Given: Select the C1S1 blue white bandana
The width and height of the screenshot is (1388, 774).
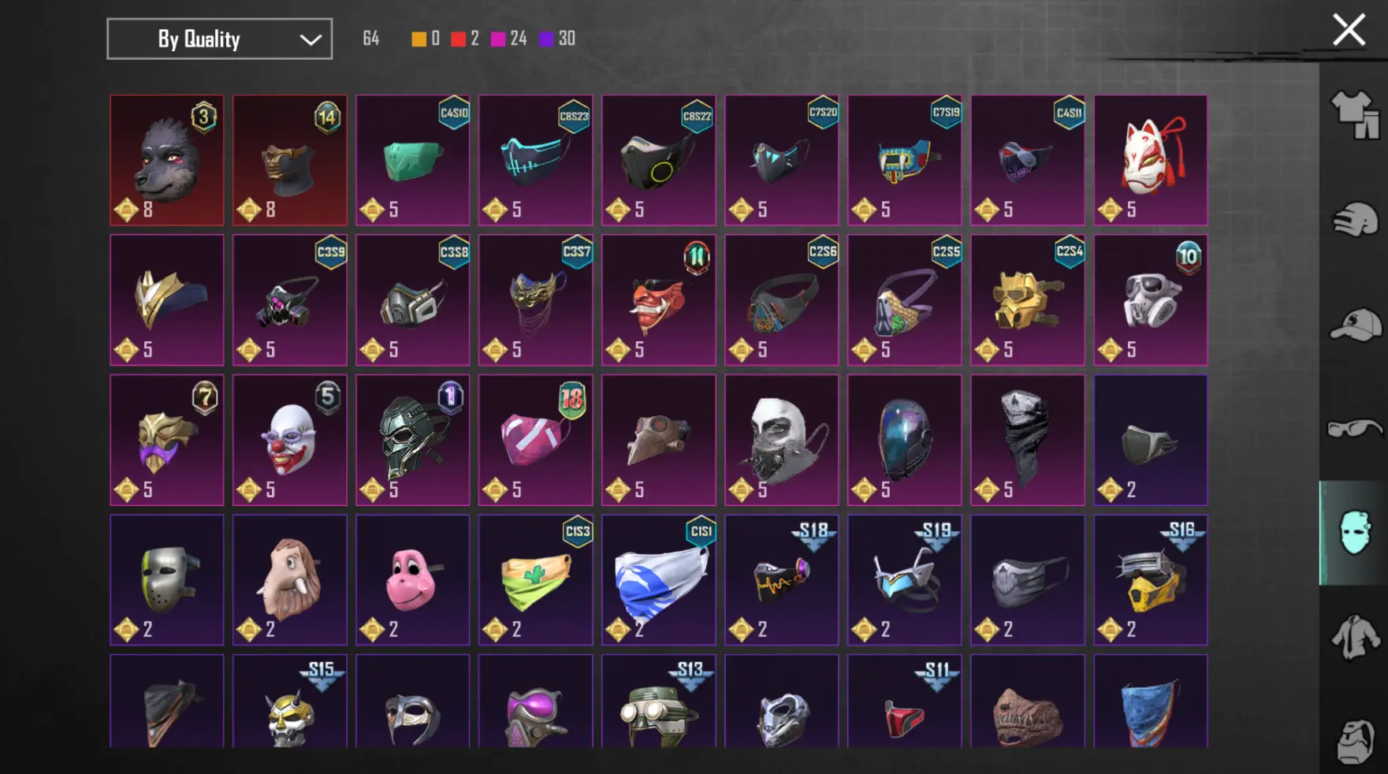Looking at the screenshot, I should [x=659, y=580].
